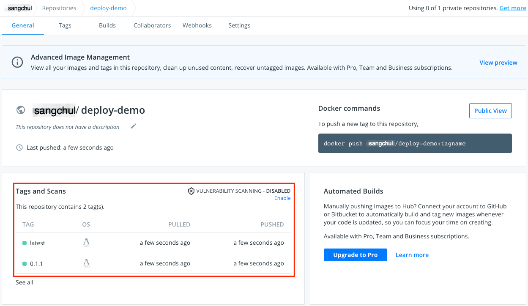528x306 pixels.
Task: Open the Webhooks tab
Action: [197, 25]
